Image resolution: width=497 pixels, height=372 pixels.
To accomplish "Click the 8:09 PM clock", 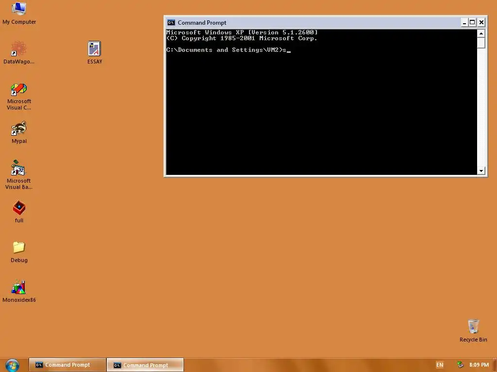I will [x=479, y=365].
